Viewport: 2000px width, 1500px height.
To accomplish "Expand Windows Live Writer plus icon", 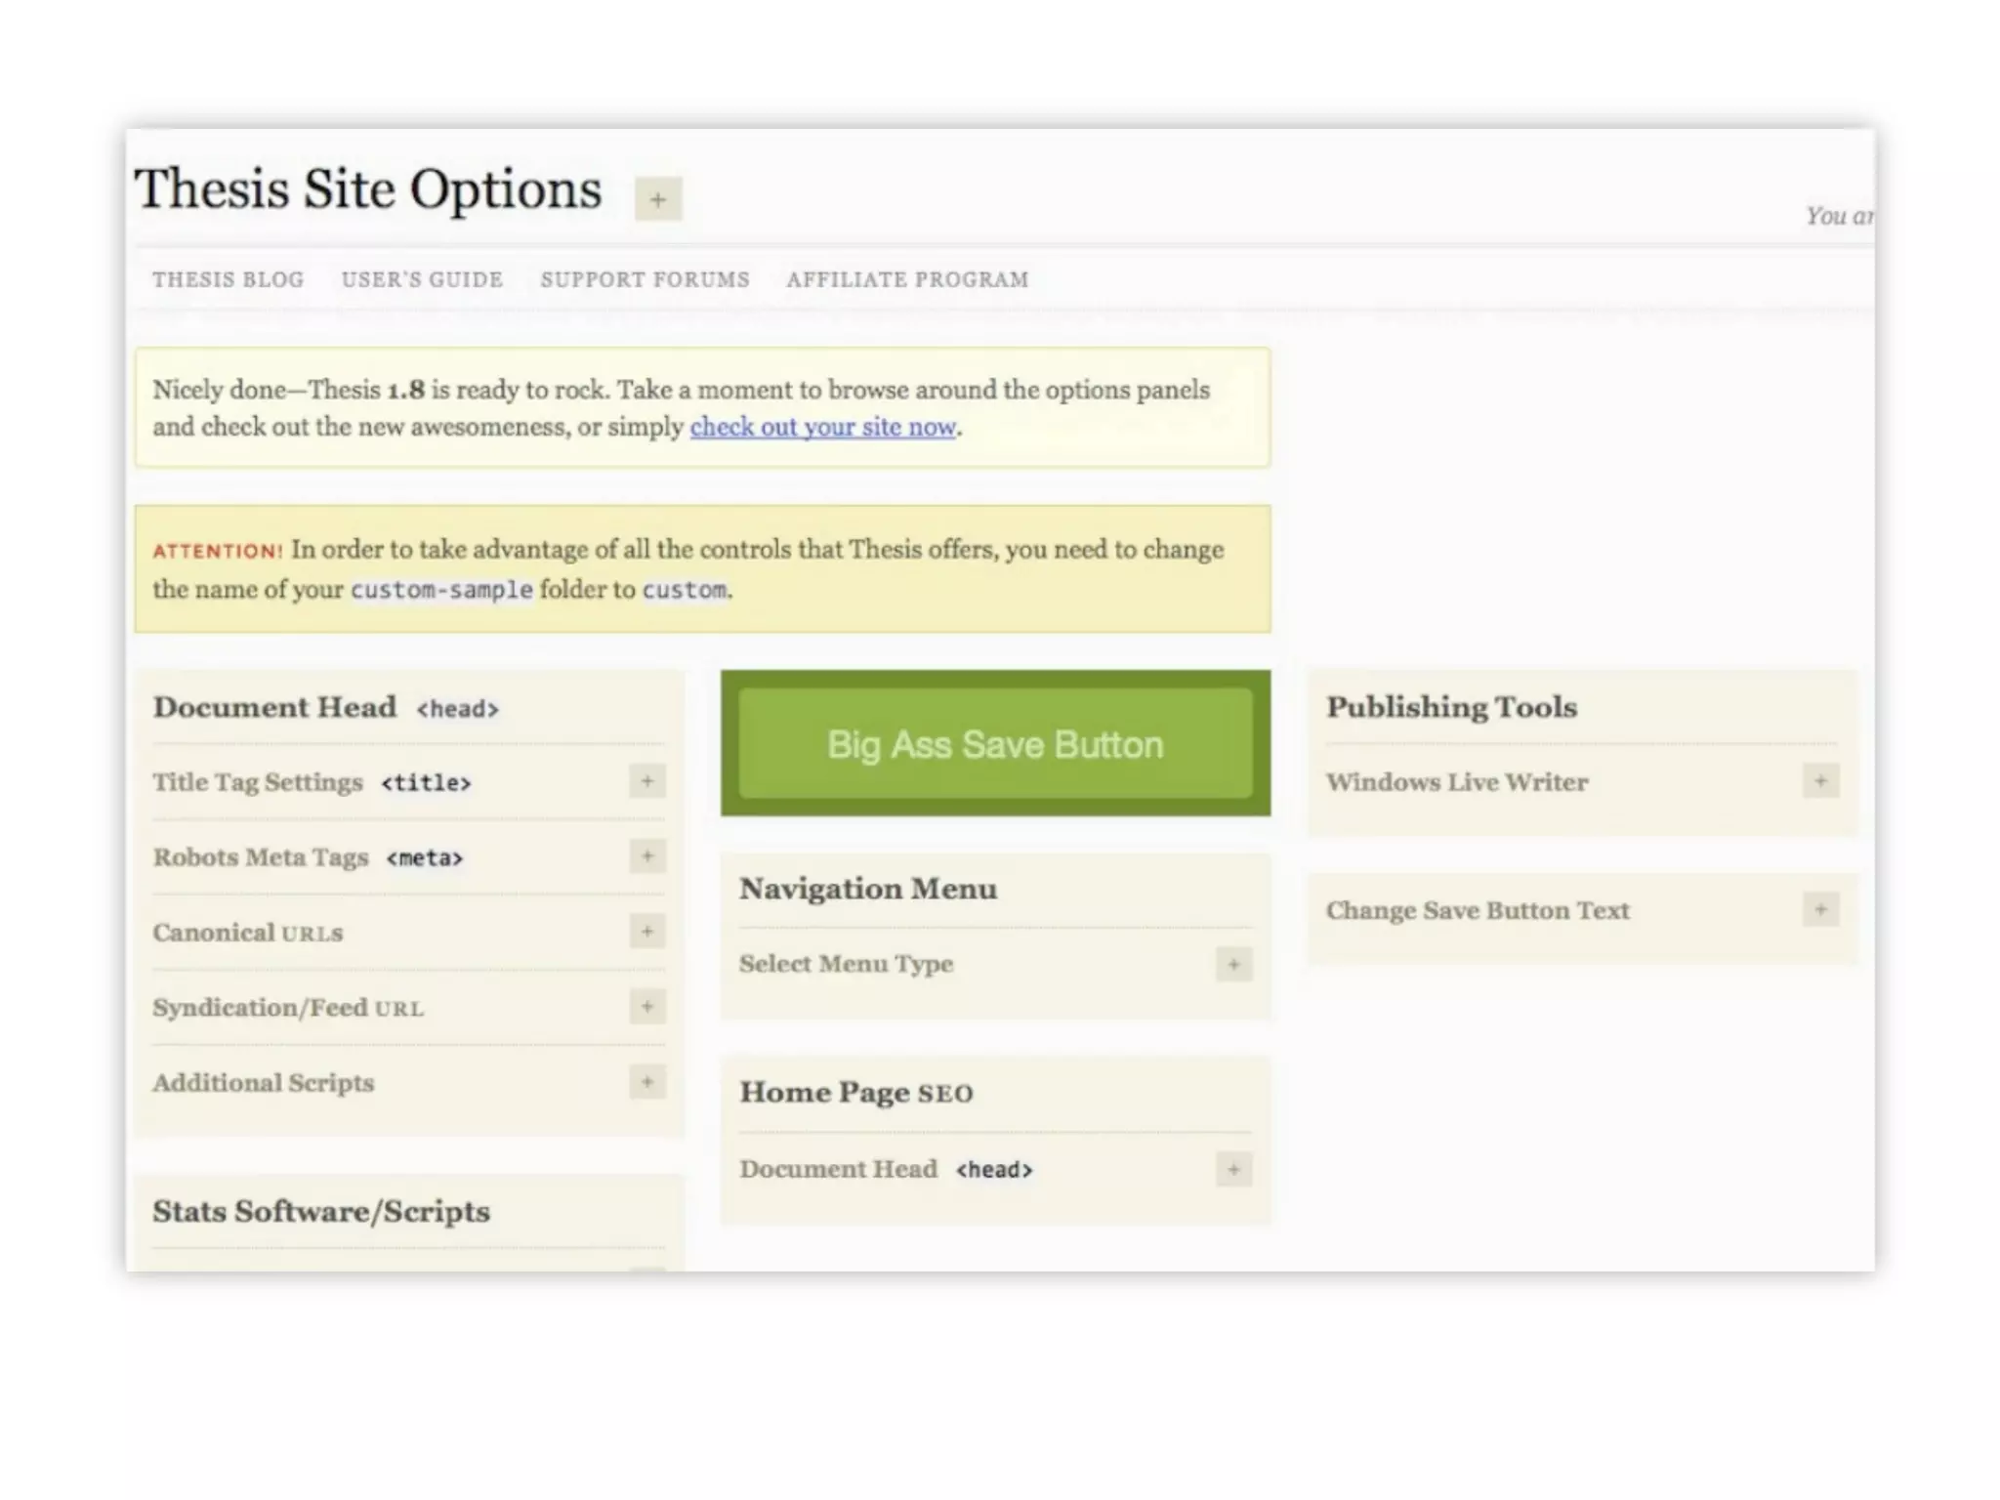I will coord(1820,781).
